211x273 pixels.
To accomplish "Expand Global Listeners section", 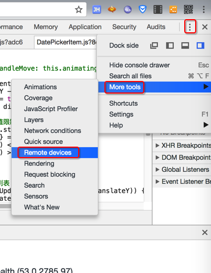I will click(182, 170).
